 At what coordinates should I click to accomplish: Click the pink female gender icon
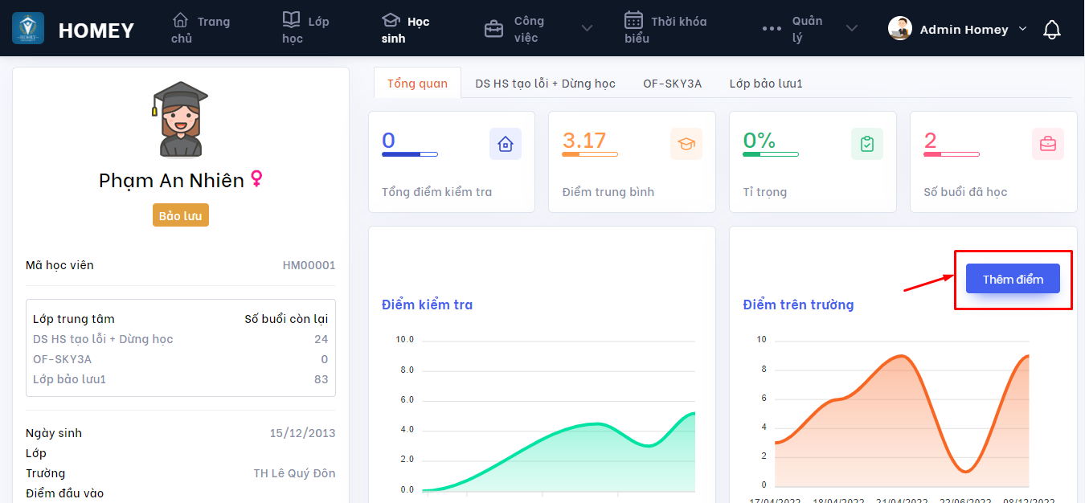(256, 179)
